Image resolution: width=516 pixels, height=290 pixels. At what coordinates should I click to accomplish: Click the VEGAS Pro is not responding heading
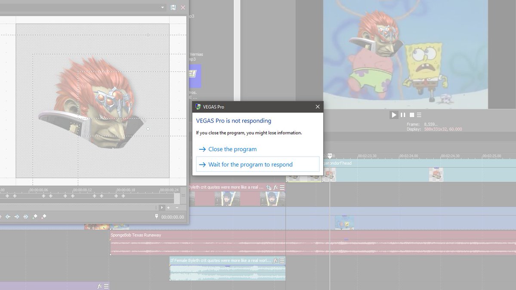233,121
